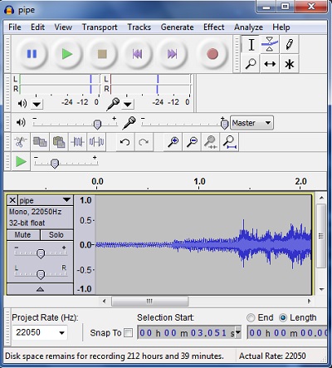
Task: Start recording with the Record button
Action: click(212, 54)
